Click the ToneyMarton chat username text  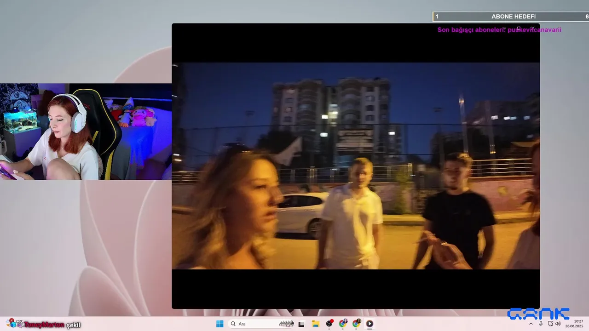[x=44, y=325]
